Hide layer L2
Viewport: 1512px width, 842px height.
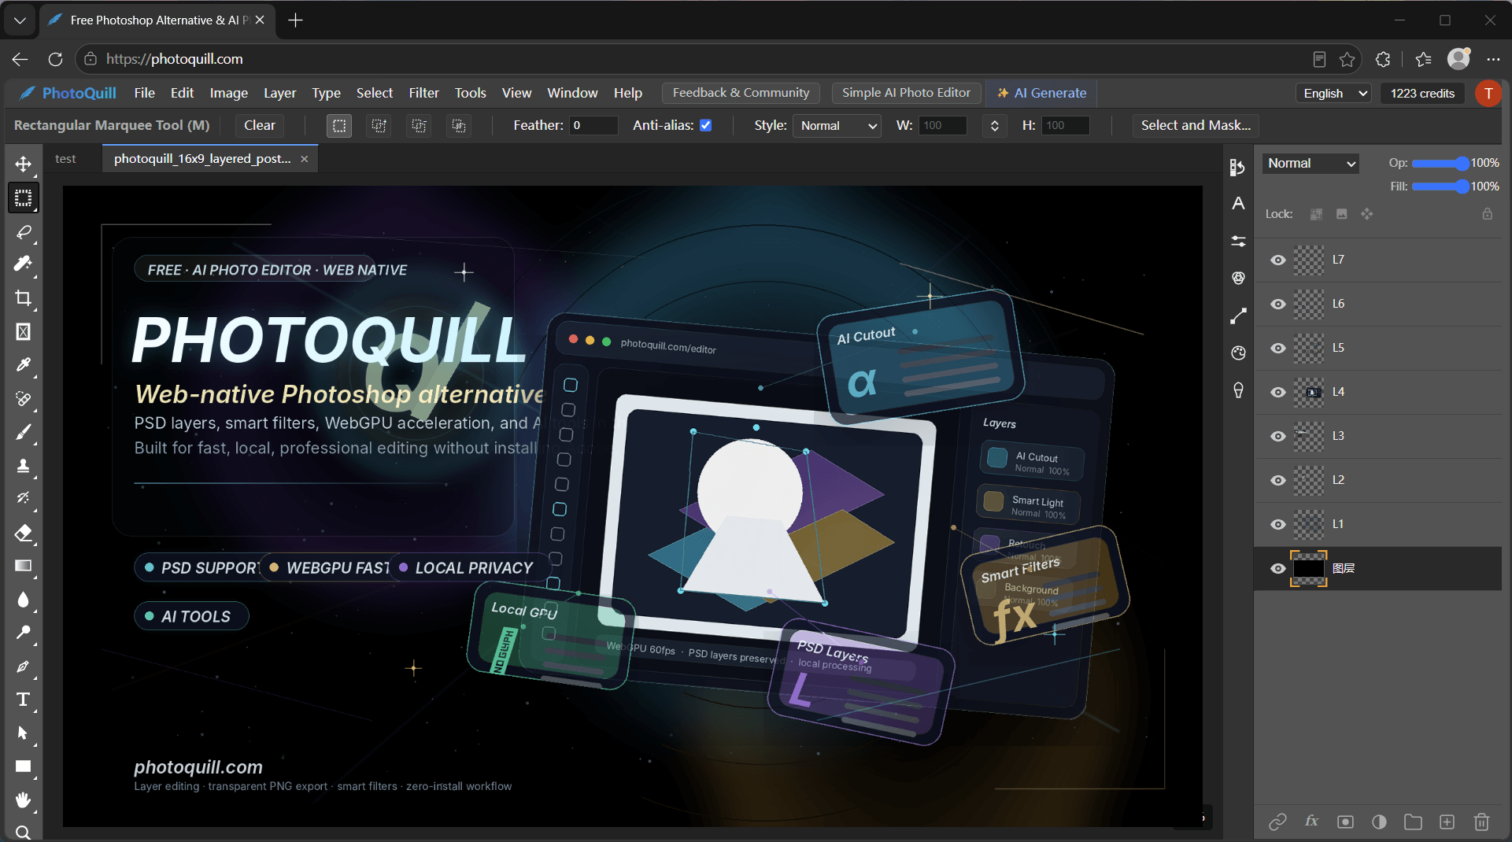[x=1278, y=480]
